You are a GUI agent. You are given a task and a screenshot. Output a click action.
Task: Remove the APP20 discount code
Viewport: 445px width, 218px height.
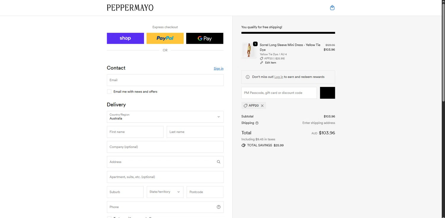click(x=262, y=106)
